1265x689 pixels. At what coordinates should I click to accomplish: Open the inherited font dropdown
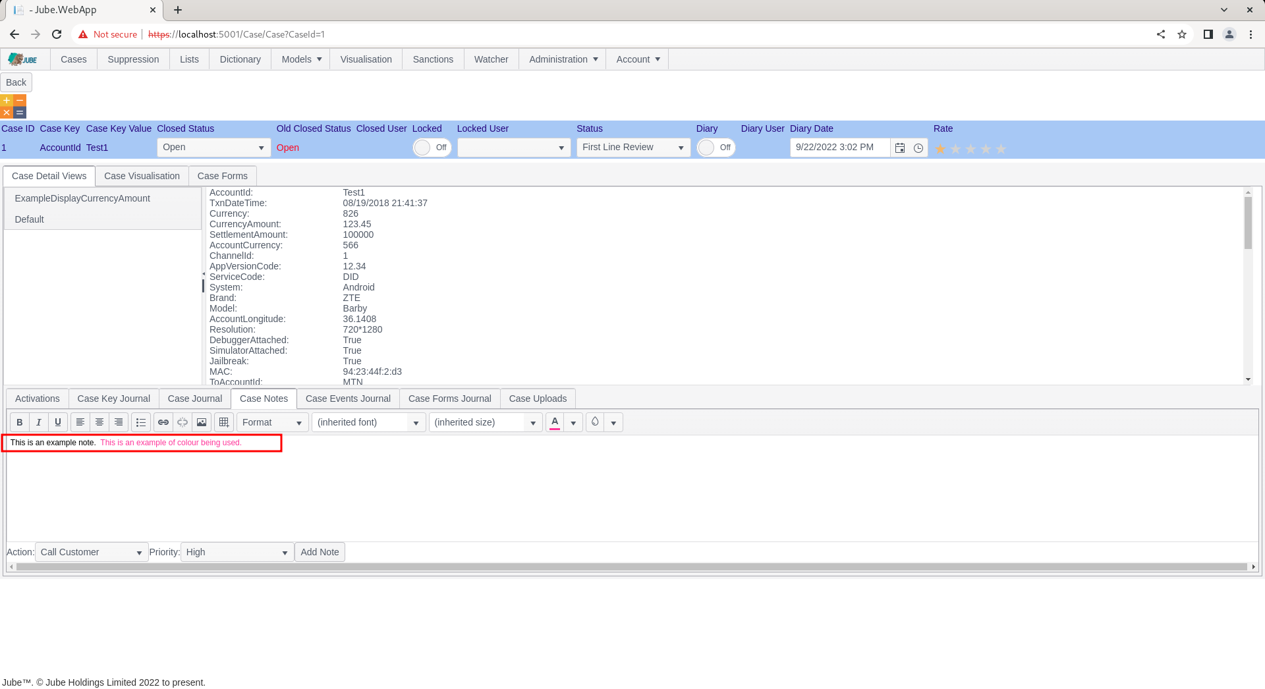point(368,422)
